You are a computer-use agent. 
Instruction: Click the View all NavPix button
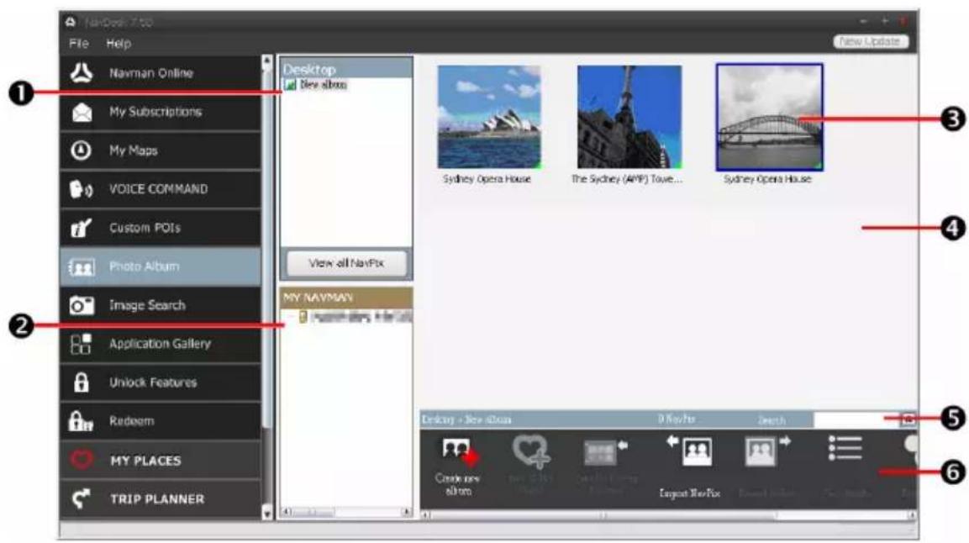pyautogui.click(x=346, y=263)
